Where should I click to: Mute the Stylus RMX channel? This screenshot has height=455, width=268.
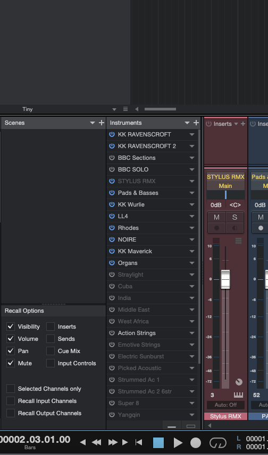[x=216, y=217]
